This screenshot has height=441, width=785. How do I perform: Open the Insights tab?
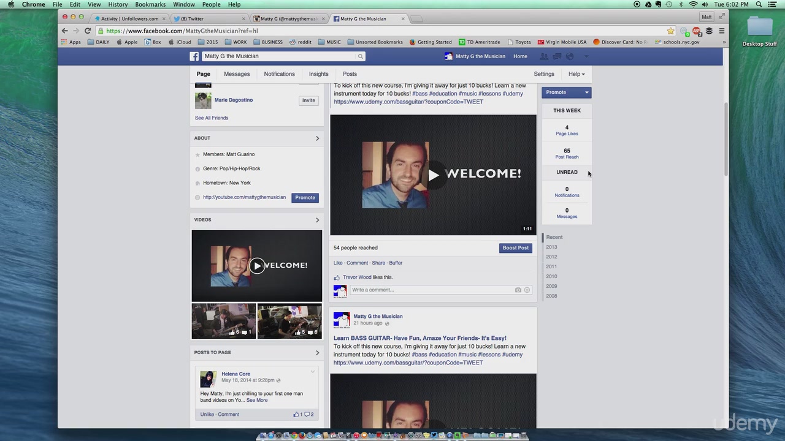click(x=318, y=74)
